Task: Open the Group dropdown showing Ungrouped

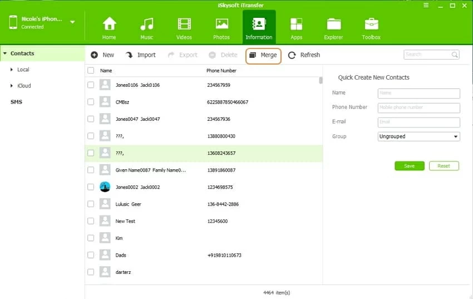Action: point(418,136)
